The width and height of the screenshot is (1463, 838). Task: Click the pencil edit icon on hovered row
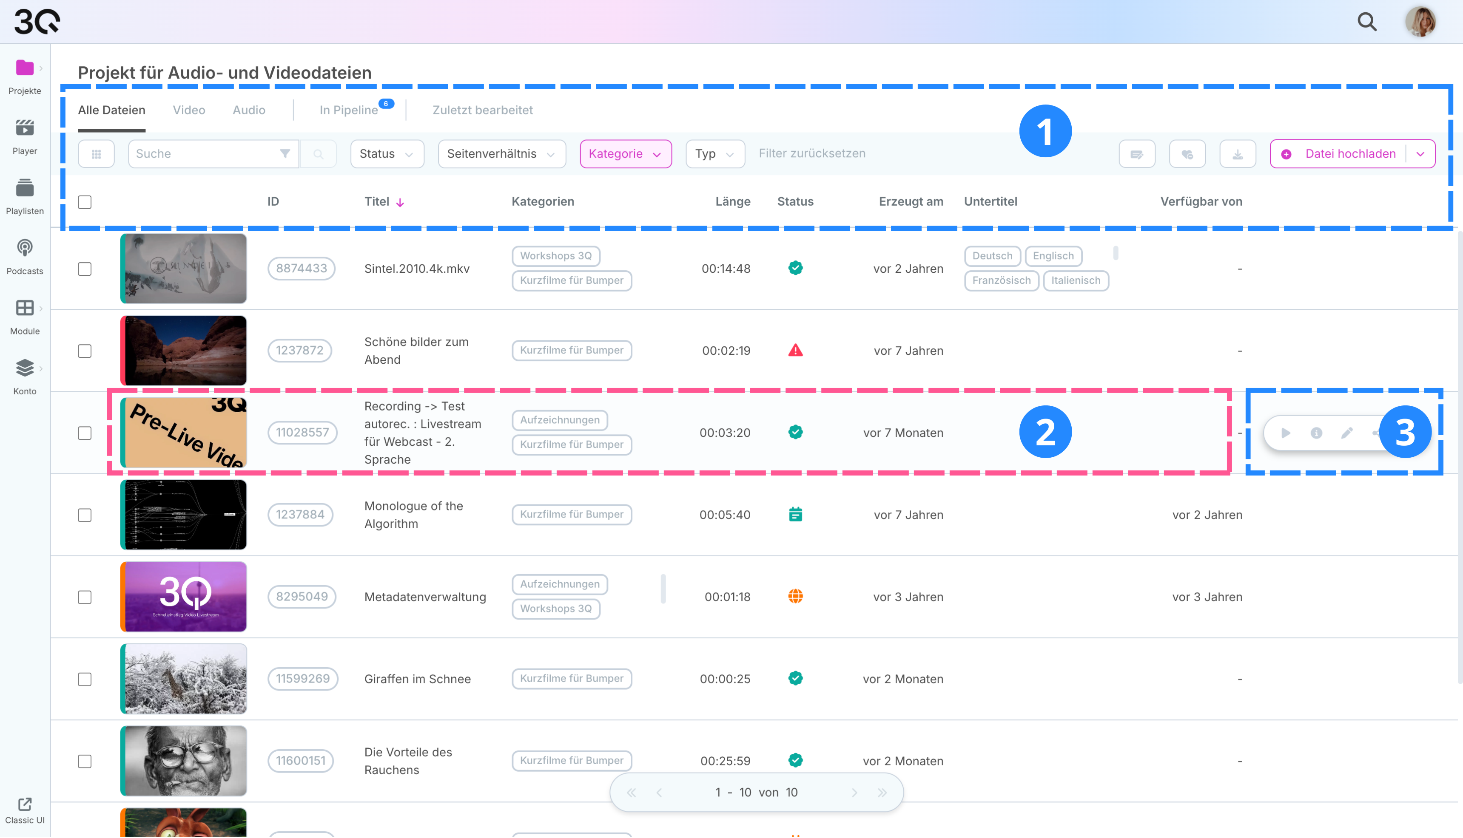[x=1346, y=433]
